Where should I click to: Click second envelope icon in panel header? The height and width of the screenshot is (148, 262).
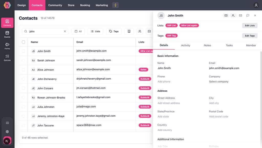click(x=241, y=15)
